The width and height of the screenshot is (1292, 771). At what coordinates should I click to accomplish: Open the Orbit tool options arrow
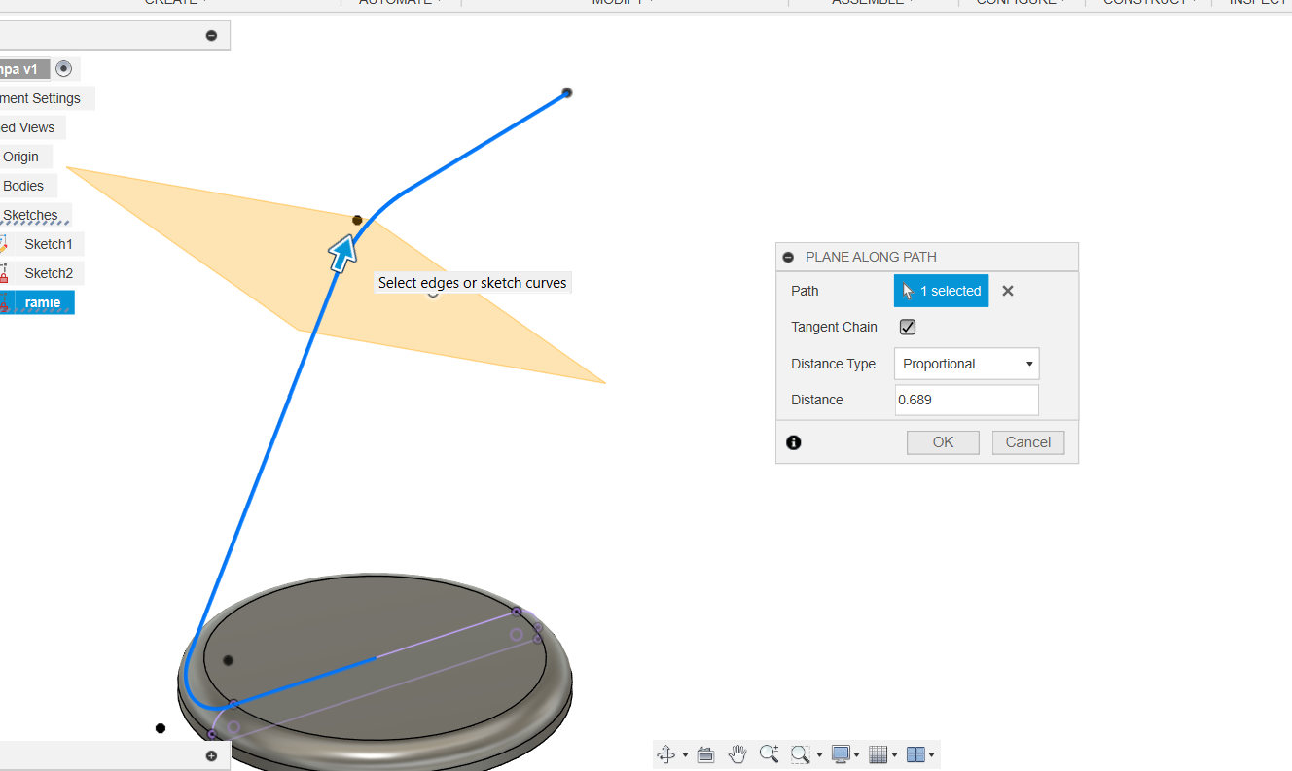click(685, 755)
